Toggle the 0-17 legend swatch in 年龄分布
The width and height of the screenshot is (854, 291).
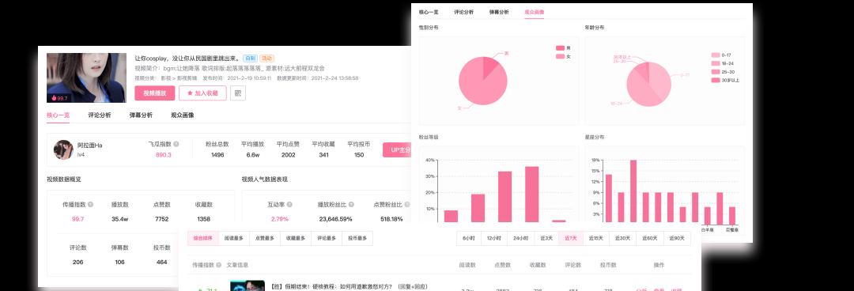point(716,55)
